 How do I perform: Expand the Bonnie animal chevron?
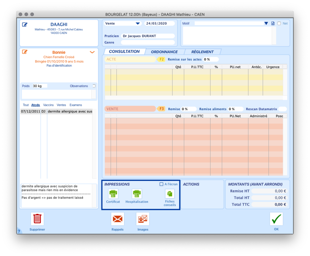[92, 52]
